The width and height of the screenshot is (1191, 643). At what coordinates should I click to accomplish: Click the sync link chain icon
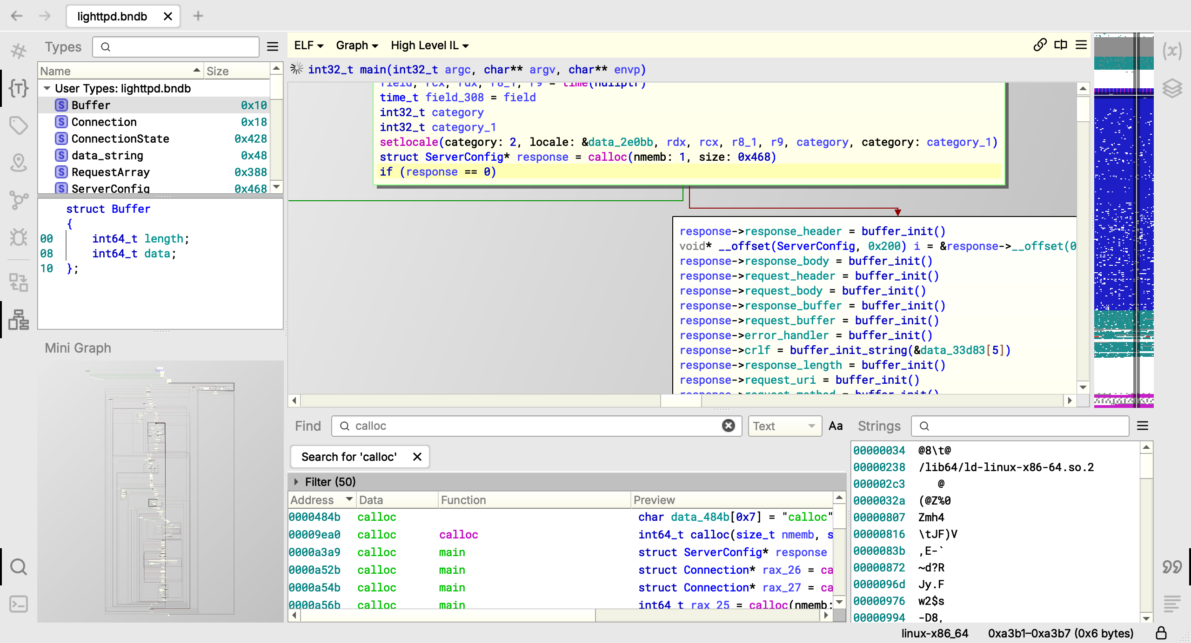coord(1040,45)
